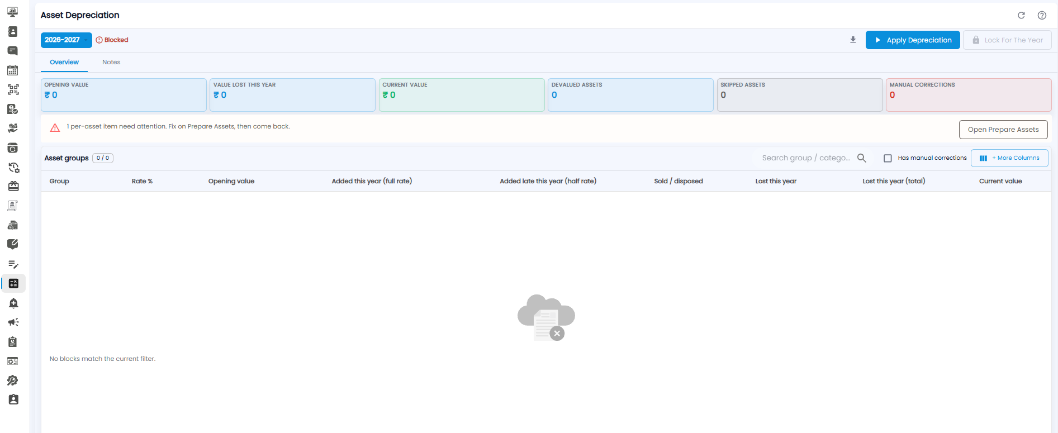
Task: Open the help question mark icon
Action: [1042, 15]
